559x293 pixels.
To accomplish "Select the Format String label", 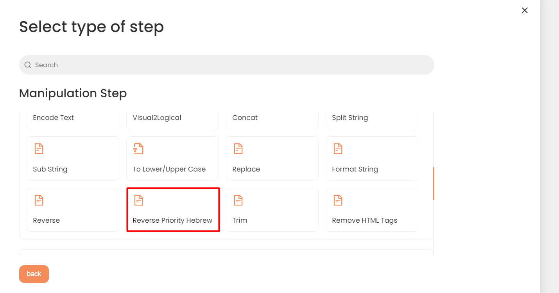I will (x=355, y=169).
